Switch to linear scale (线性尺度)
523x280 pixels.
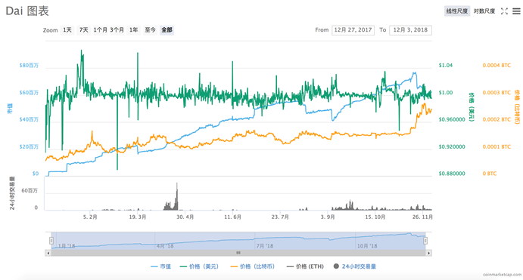click(457, 11)
